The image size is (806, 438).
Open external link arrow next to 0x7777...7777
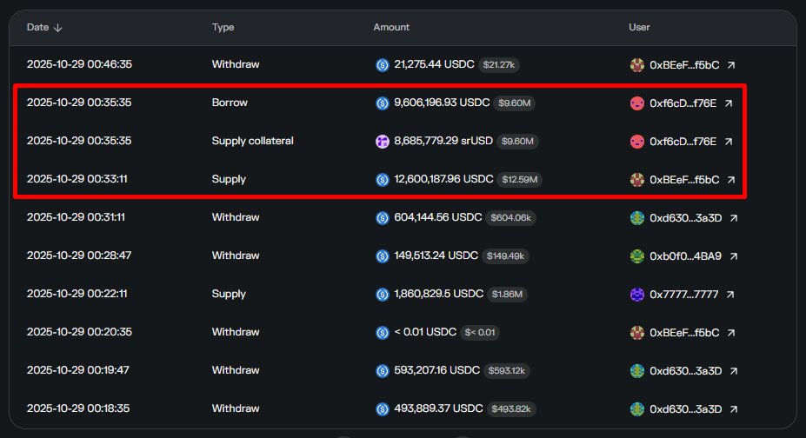pos(730,295)
